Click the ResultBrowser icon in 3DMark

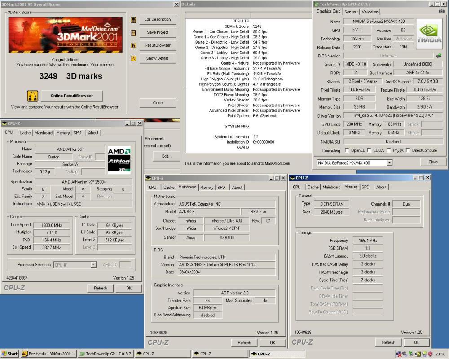click(133, 45)
